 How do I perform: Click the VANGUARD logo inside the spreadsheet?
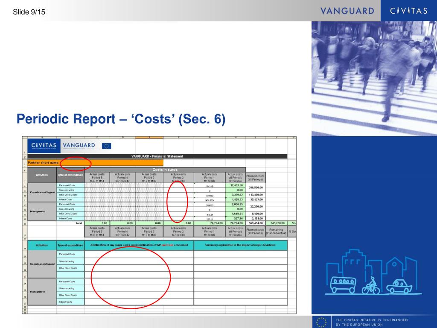coord(79,146)
